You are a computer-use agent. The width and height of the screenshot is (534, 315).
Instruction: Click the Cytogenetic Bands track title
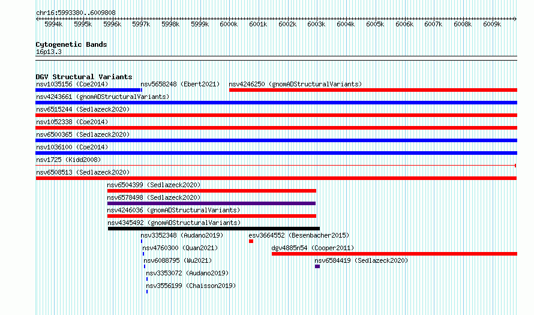(71, 44)
